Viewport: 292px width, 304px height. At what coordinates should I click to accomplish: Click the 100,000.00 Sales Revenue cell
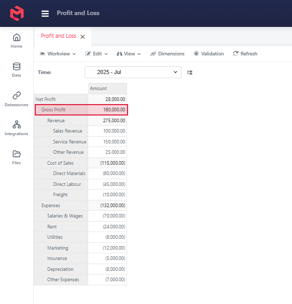click(107, 131)
